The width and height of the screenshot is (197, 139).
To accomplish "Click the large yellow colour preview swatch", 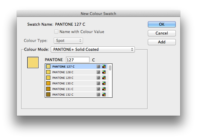I will coord(33,63).
